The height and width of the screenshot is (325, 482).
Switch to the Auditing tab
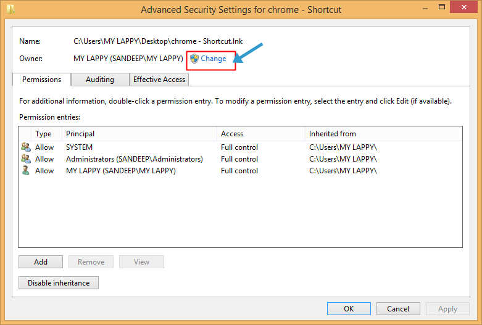100,80
